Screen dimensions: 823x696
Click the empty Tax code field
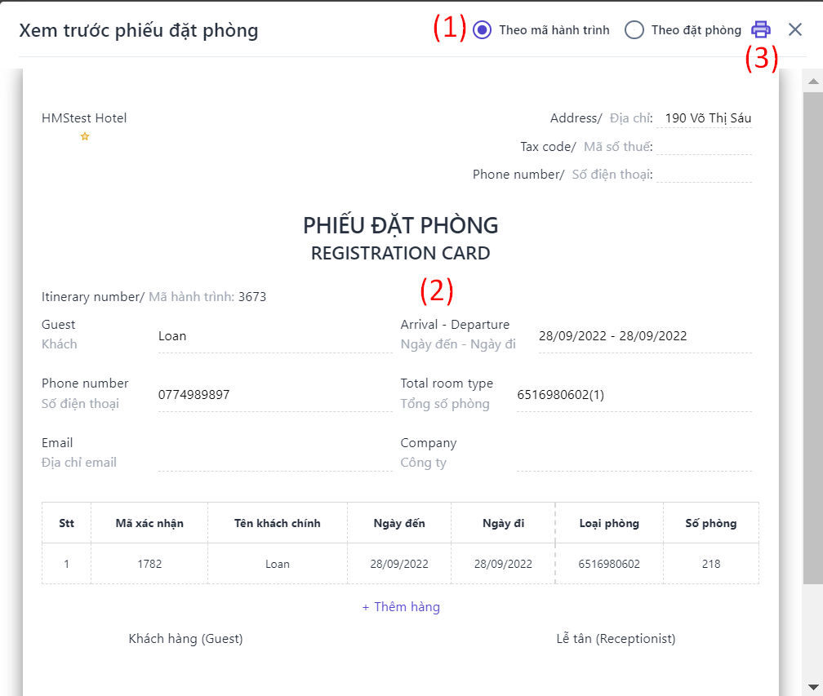click(704, 147)
